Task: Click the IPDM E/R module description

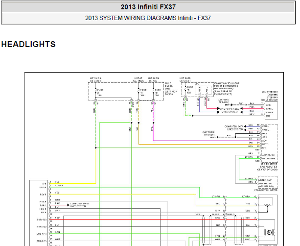Action: coord(227,89)
